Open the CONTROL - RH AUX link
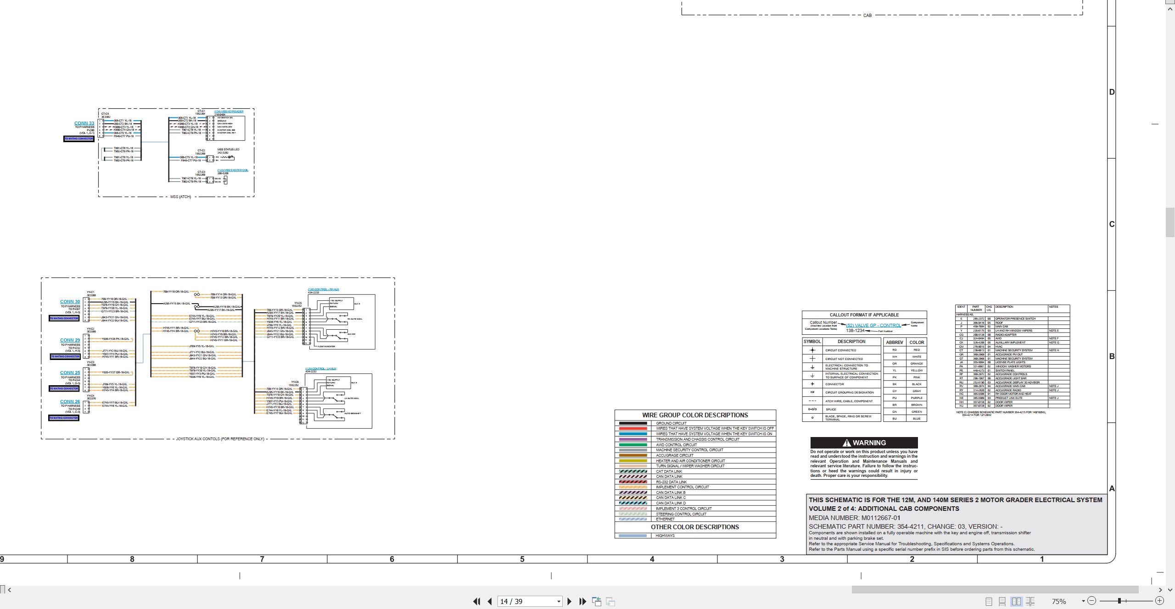Screen dimensions: 1175x609 (x=323, y=289)
